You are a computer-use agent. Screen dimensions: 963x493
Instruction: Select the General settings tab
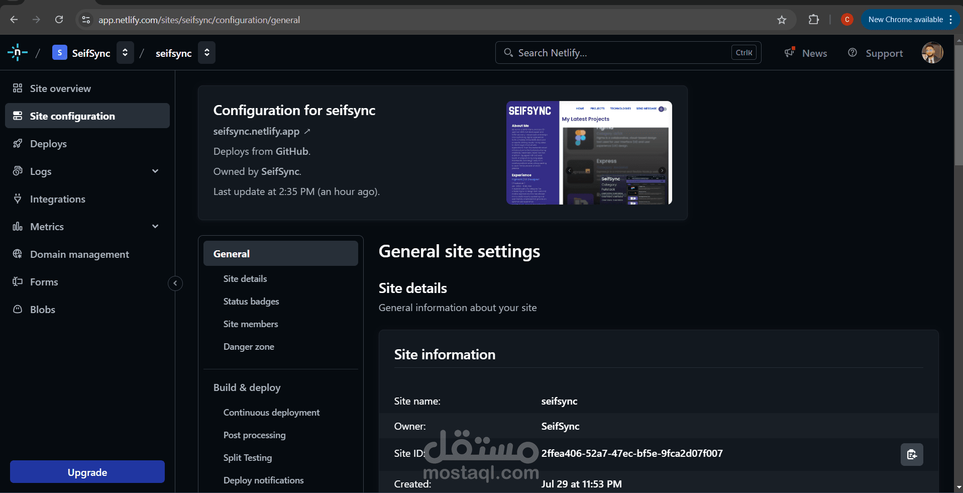(281, 253)
